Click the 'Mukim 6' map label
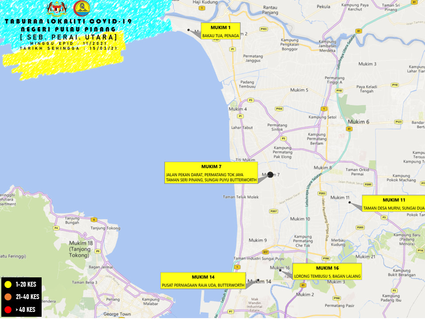Image resolution: width=425 pixels, height=319 pixels. coord(358,122)
